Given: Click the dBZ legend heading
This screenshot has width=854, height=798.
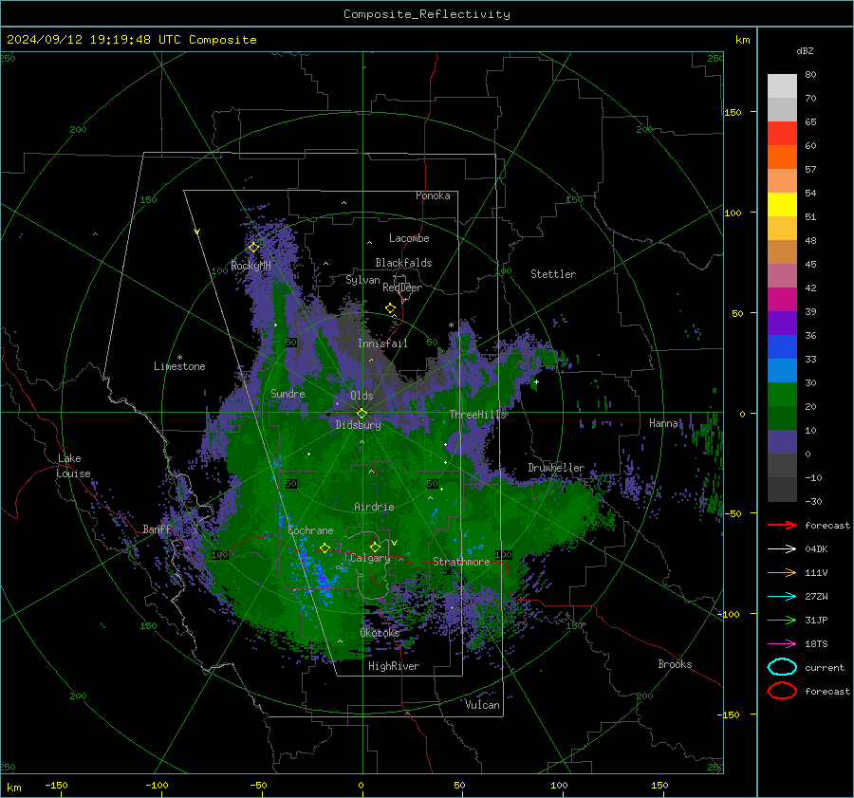Looking at the screenshot, I should click(805, 50).
